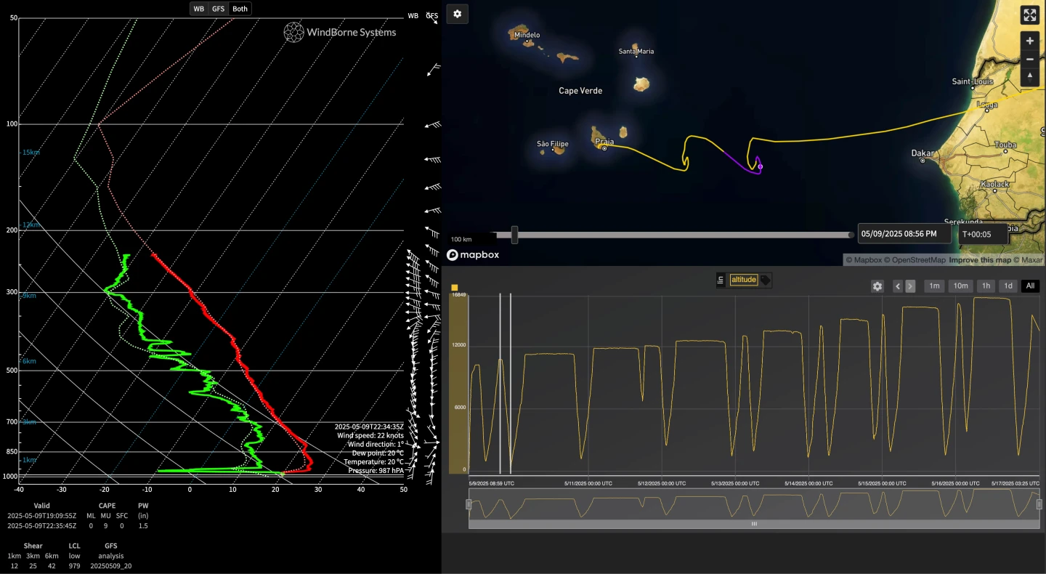
Task: Show GFS sounding only
Action: pos(218,9)
